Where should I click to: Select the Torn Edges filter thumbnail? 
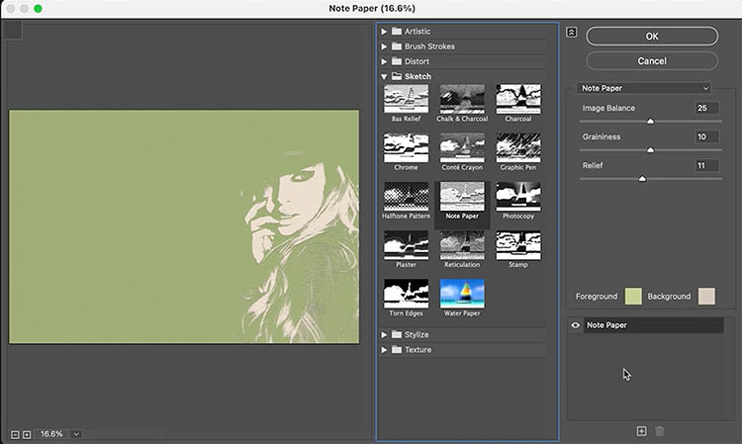[x=406, y=294]
